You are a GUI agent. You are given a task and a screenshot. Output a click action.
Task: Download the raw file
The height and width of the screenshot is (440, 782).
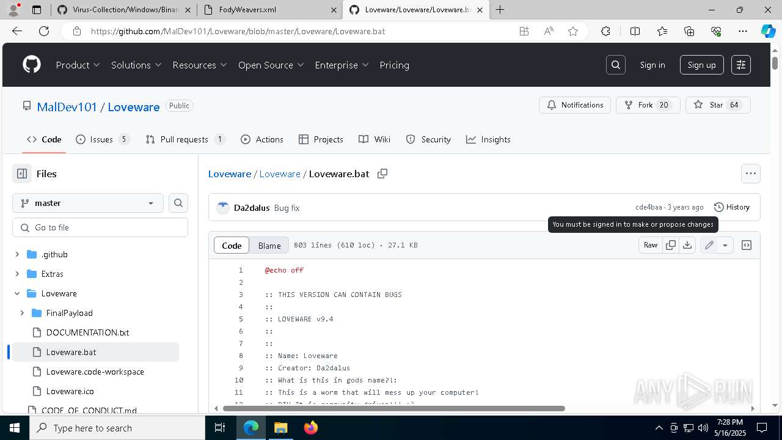point(687,245)
